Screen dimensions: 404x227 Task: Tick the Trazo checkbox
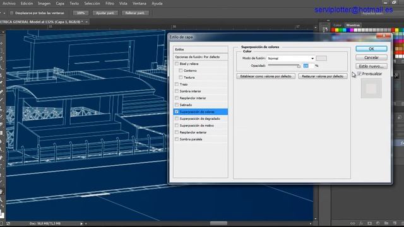(x=177, y=84)
